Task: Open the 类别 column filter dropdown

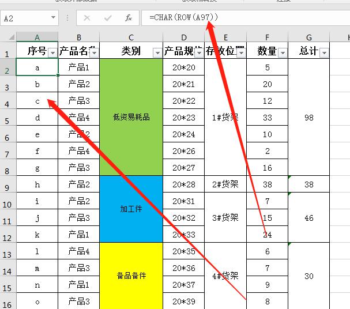Action: click(x=157, y=53)
